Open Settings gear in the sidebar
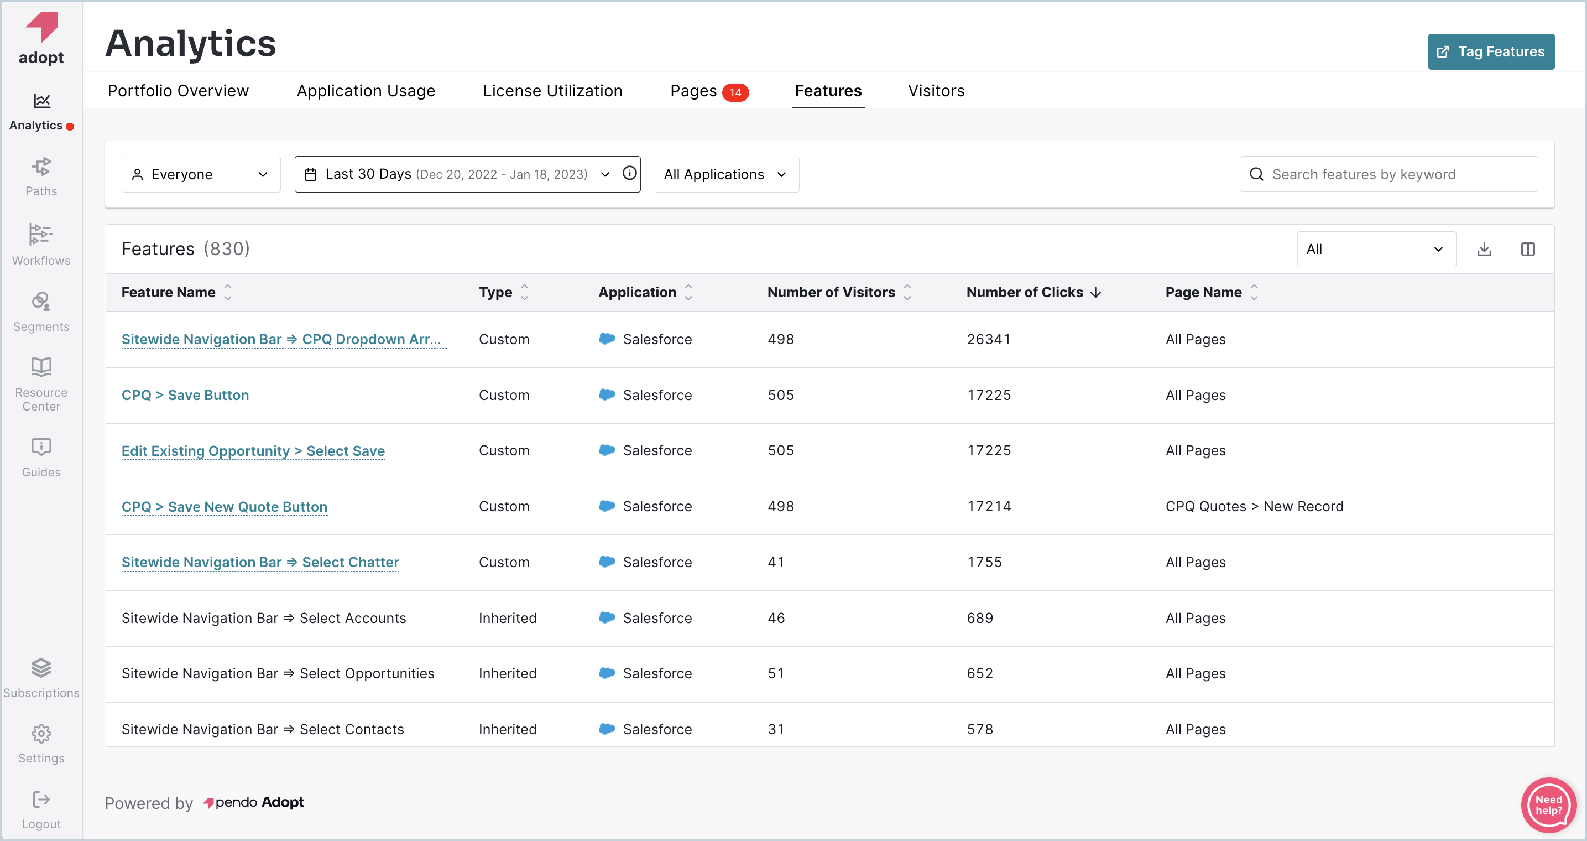This screenshot has width=1587, height=841. click(x=41, y=734)
